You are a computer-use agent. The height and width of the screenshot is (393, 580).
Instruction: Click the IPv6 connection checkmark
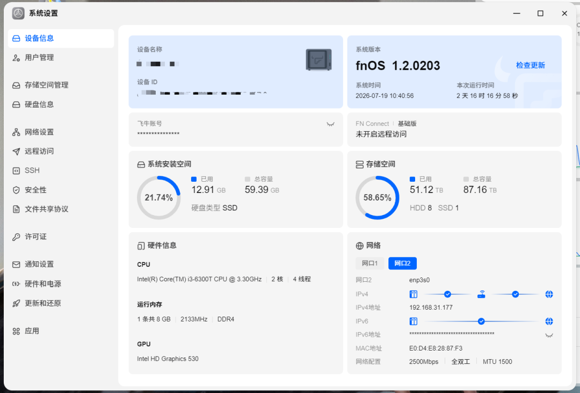coord(481,321)
